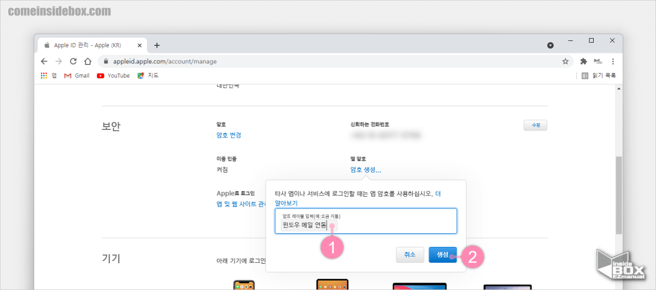Click 기기 section heading
Viewport: 656px width, 290px height.
[111, 258]
